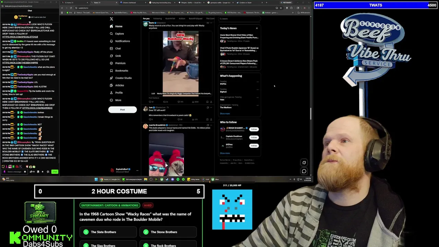
Task: Open Explore search icon in sidebar
Action: pos(111,34)
